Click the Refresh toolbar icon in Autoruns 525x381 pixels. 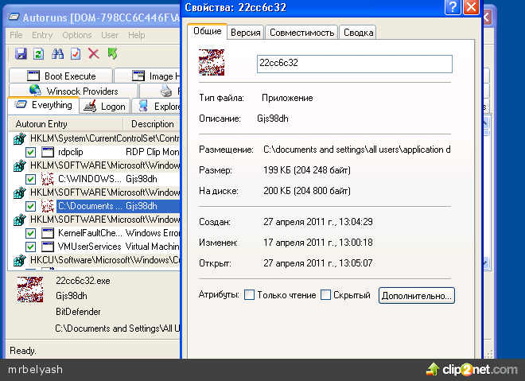(x=38, y=53)
